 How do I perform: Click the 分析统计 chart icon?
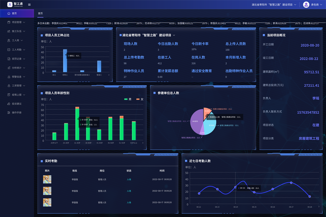(x=9, y=68)
